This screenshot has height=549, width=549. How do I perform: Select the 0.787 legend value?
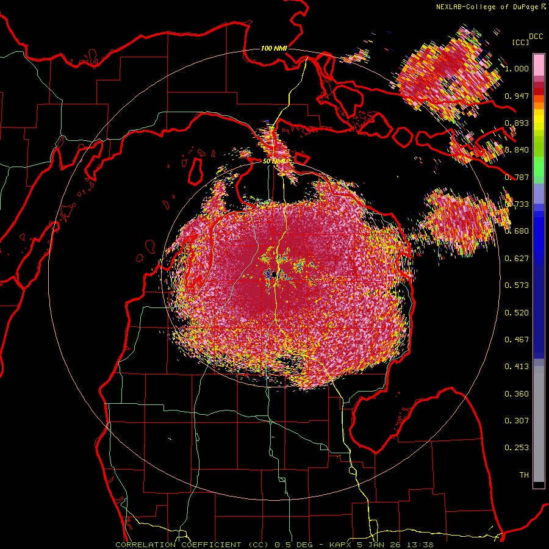(x=517, y=177)
